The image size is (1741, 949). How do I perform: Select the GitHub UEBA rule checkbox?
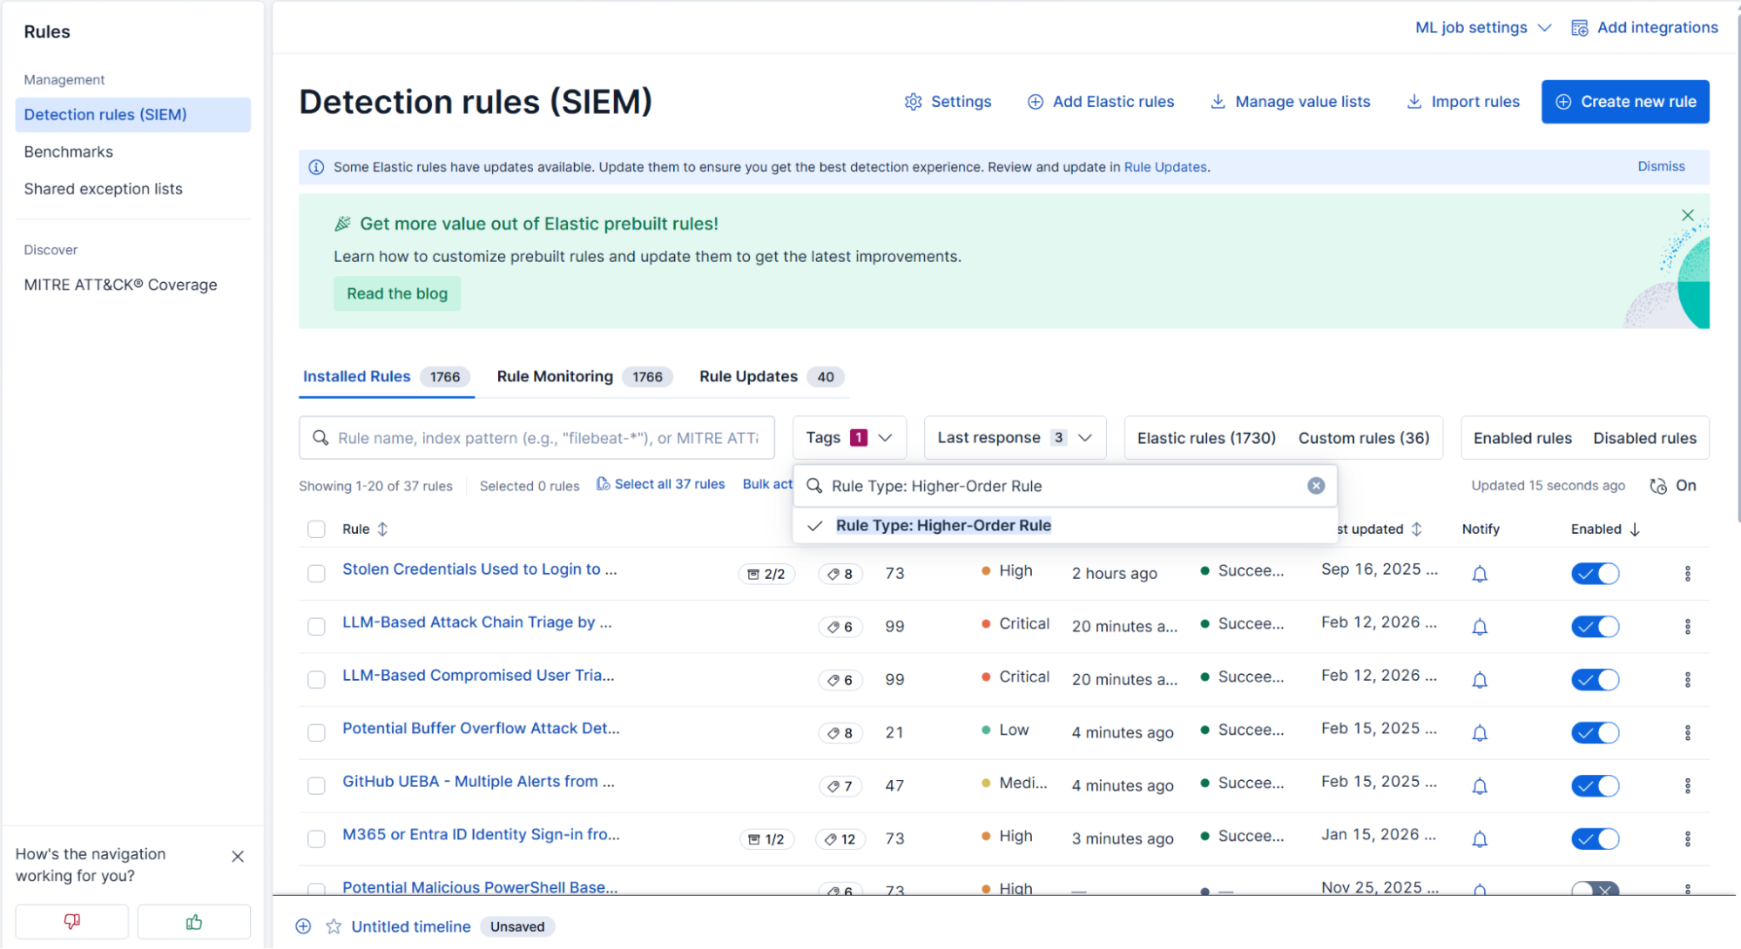pos(316,786)
